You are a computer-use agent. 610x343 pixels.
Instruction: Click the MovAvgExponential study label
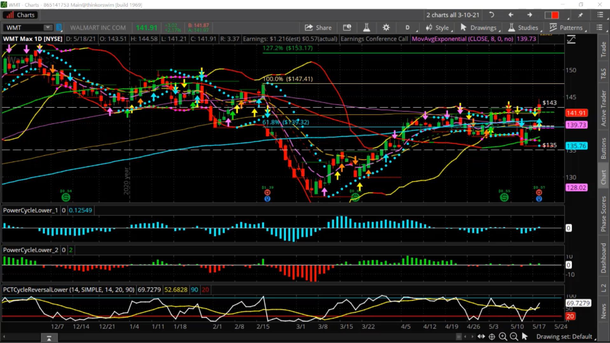pos(463,39)
